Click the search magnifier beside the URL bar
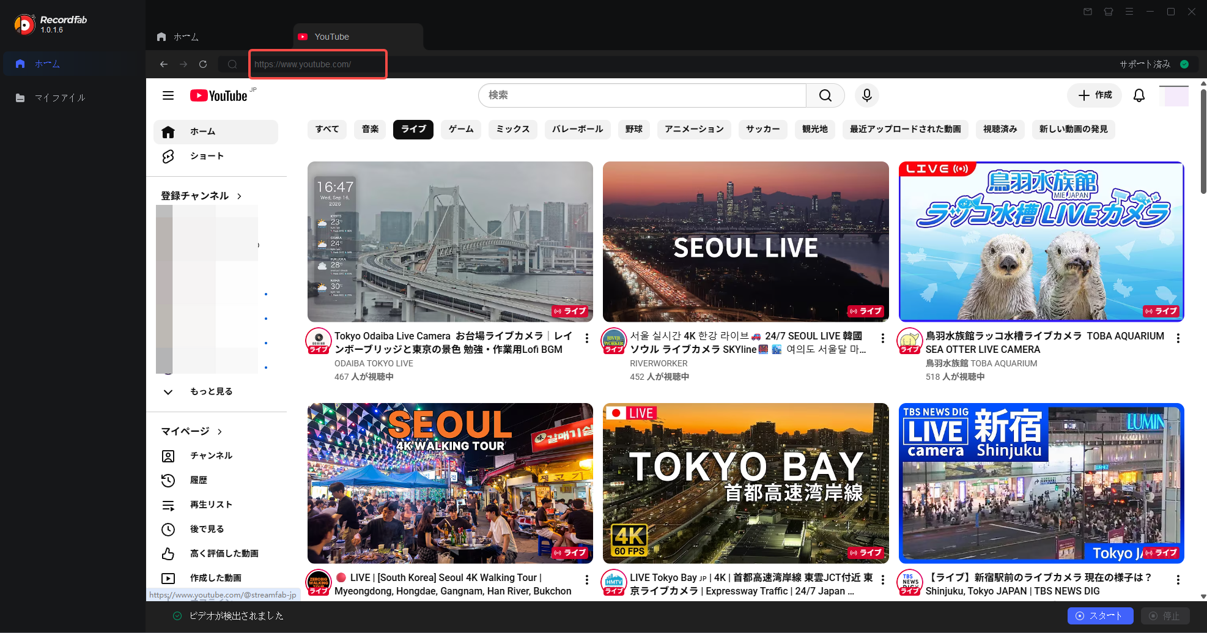The width and height of the screenshot is (1207, 633). pyautogui.click(x=232, y=64)
